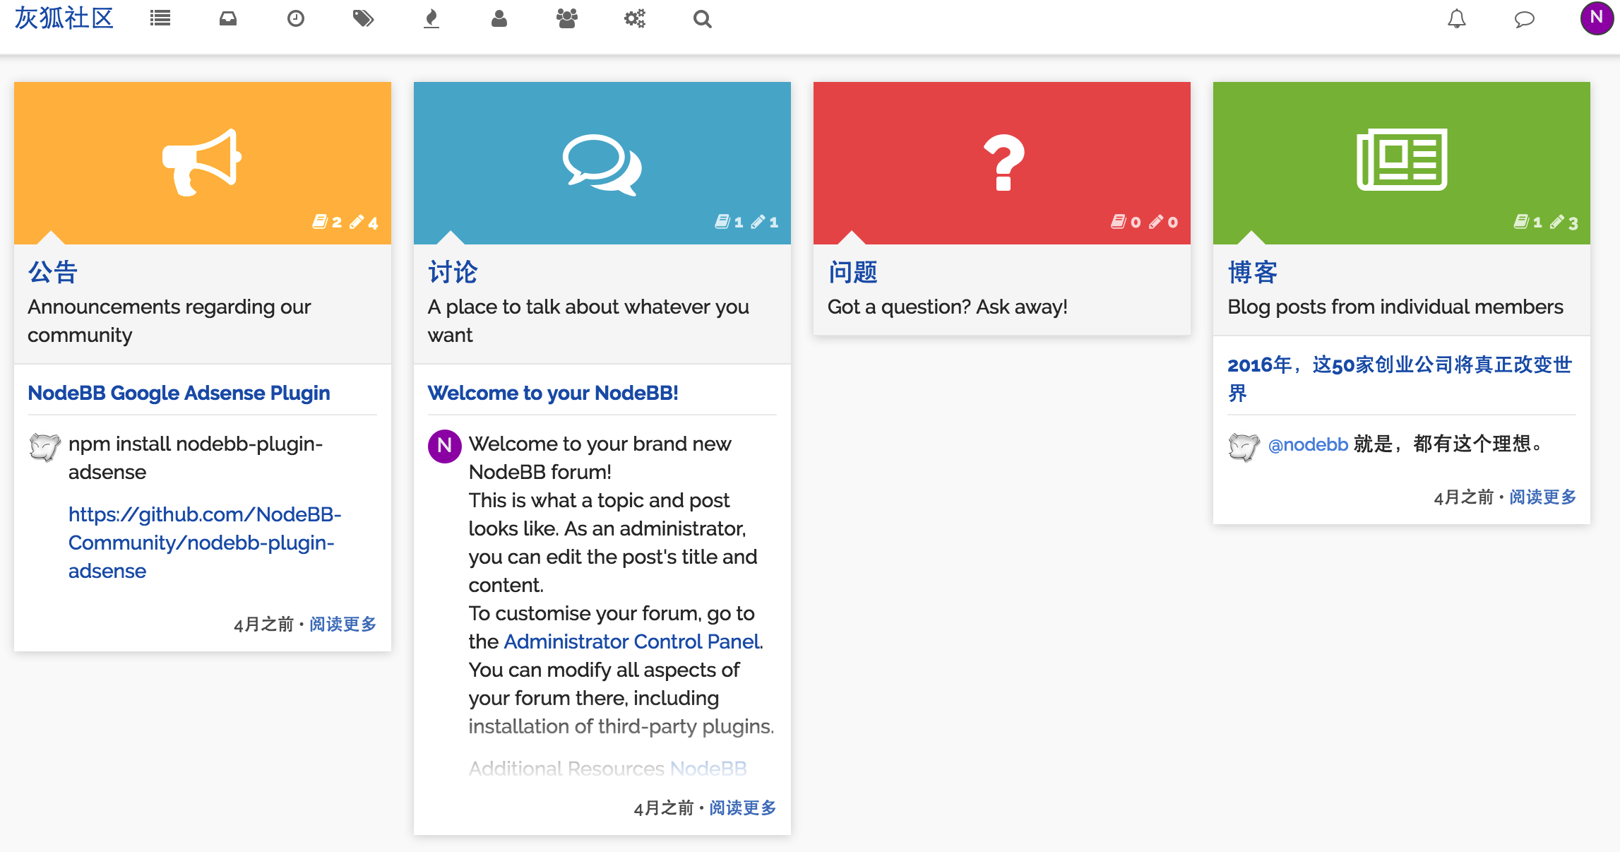Open the groups icon in navbar
The height and width of the screenshot is (852, 1620).
pyautogui.click(x=566, y=19)
